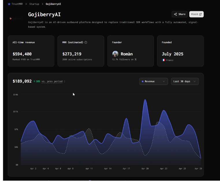
Task: Click the France flag icon
Action: click(163, 60)
